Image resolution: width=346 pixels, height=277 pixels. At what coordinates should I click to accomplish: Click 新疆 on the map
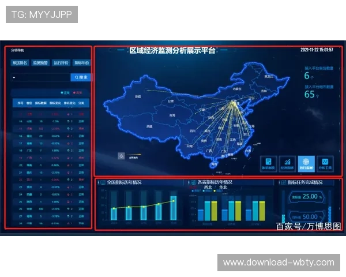click(x=138, y=96)
